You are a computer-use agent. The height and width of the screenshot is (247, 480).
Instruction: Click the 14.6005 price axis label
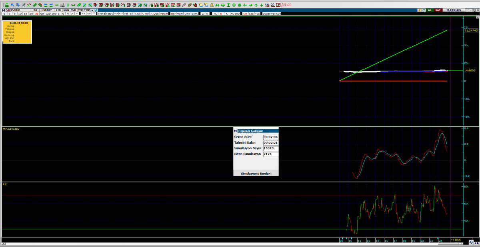click(x=470, y=71)
